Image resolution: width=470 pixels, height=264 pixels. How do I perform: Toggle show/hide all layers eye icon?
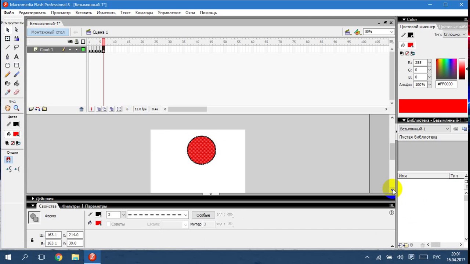70,42
